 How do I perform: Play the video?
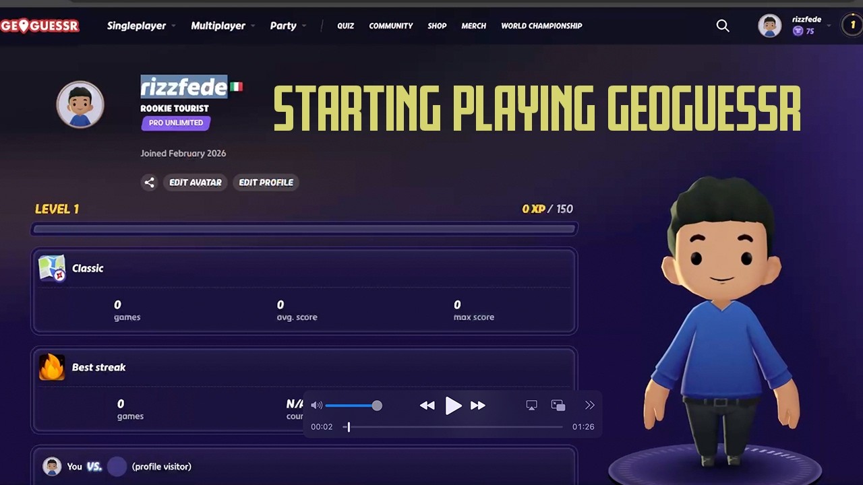453,406
